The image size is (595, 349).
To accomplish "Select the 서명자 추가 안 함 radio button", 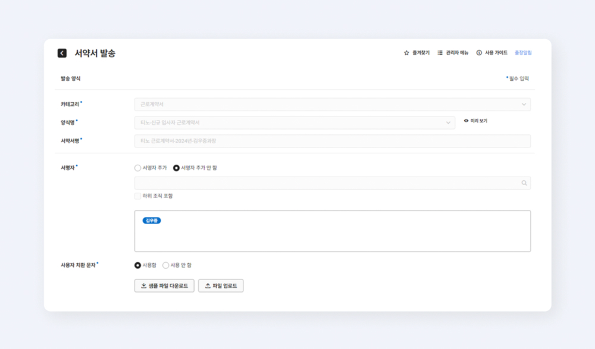I will [x=176, y=168].
